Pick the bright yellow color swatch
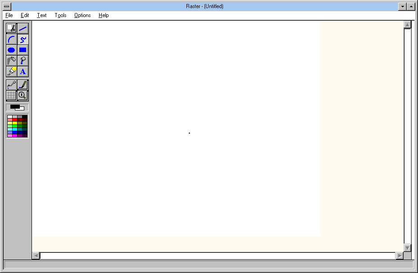 (x=15, y=123)
